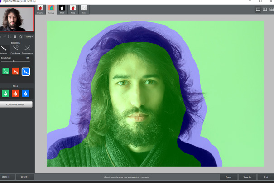Click the RESET... button
The width and height of the screenshot is (274, 183).
(x=24, y=177)
